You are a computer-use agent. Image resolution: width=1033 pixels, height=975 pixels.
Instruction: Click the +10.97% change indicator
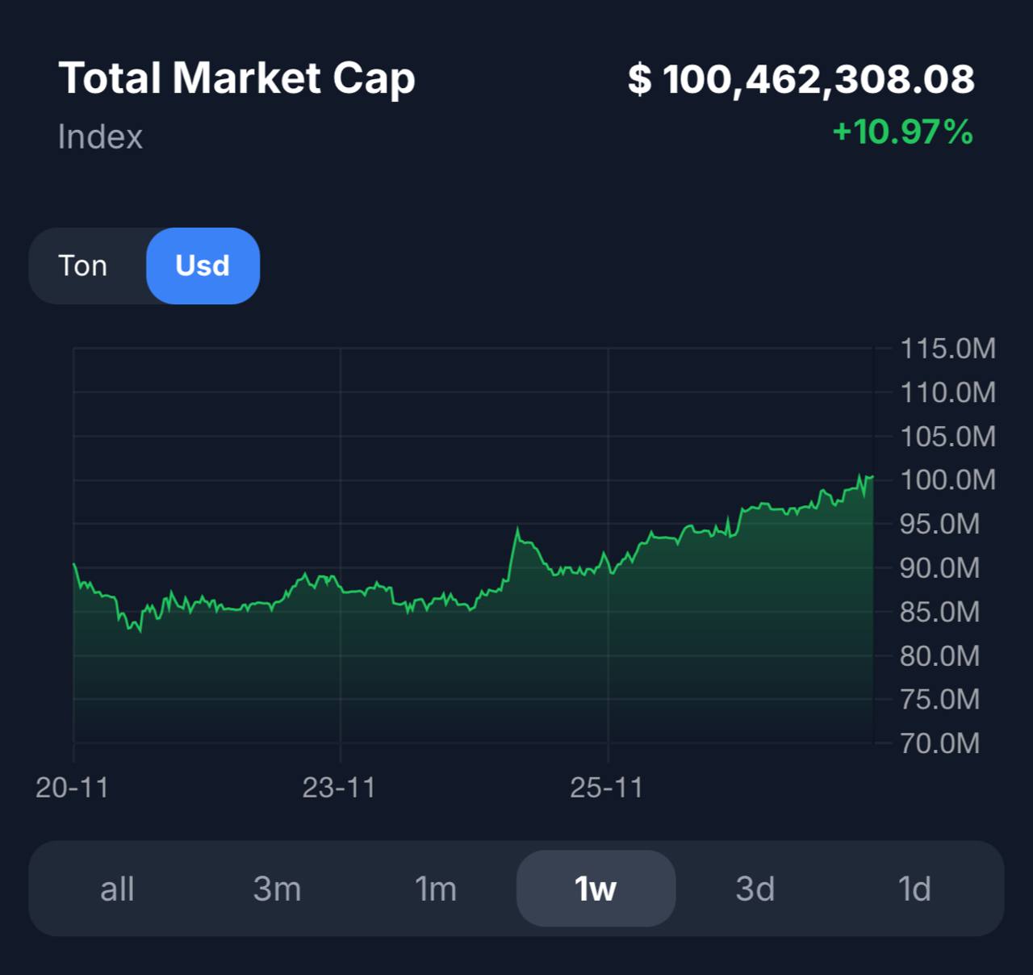tap(902, 132)
